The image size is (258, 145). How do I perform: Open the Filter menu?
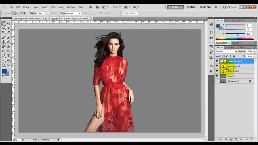(53, 7)
